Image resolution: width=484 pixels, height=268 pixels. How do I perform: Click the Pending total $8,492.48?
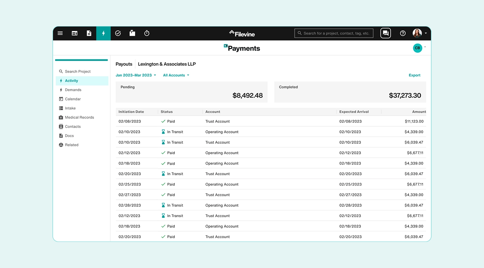(248, 95)
